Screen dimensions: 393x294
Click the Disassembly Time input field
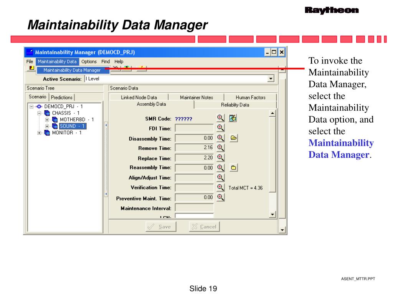point(194,138)
